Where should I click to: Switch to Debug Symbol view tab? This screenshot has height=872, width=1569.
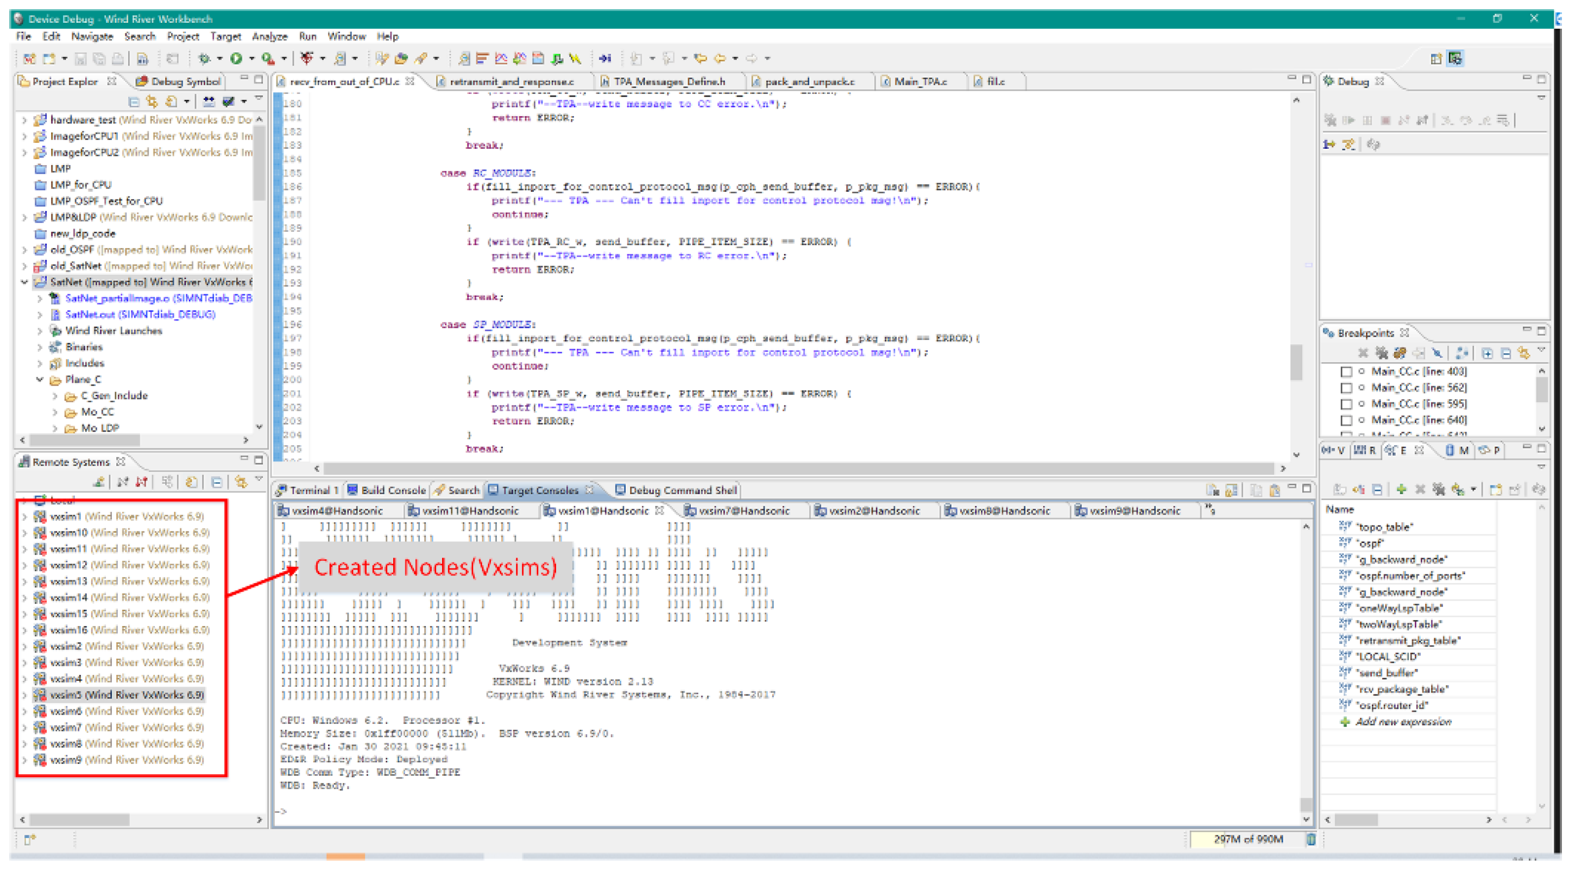tap(179, 81)
